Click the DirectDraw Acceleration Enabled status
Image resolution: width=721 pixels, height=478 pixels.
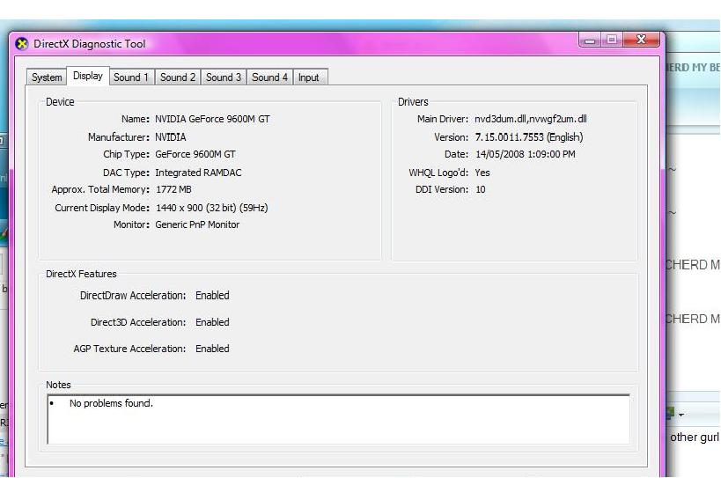[x=212, y=296]
